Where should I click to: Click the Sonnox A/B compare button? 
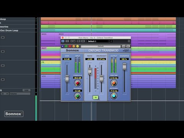coord(123,46)
